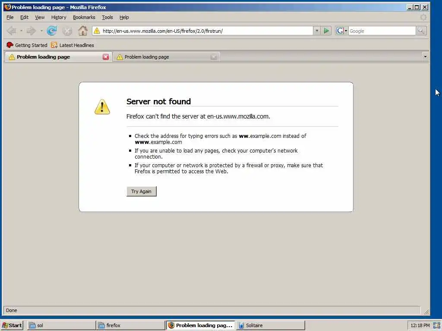Click the Try Again button
This screenshot has height=331, width=442.
141,191
